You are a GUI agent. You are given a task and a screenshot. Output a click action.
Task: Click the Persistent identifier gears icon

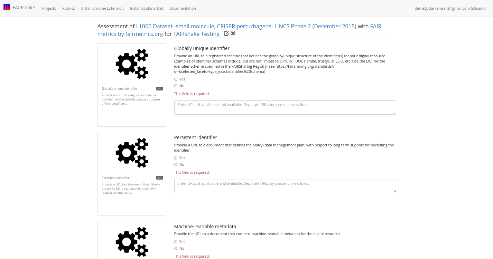[132, 153]
